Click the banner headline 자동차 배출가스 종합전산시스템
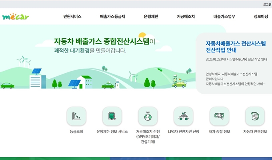The image size is (272, 160). coord(102,41)
